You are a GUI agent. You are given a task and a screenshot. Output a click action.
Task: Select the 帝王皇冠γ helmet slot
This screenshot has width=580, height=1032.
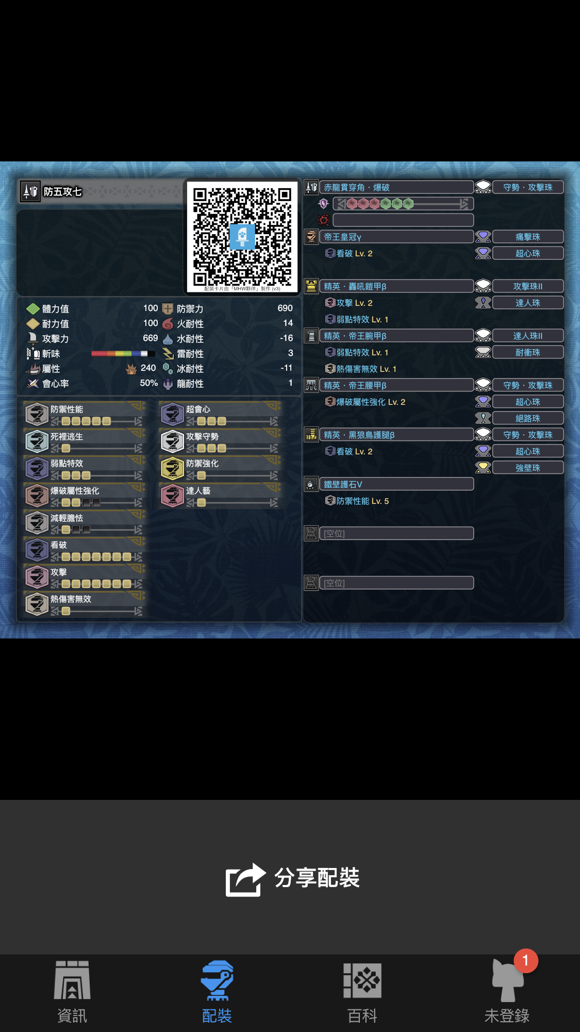point(396,237)
